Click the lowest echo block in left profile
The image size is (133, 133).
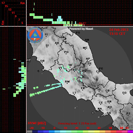15,95
